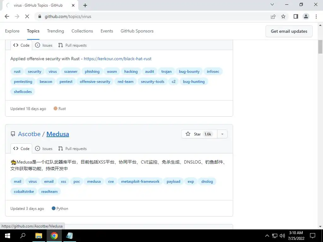The height and width of the screenshot is (242, 323).
Task: Go back with the browser back arrow
Action: click(7, 16)
